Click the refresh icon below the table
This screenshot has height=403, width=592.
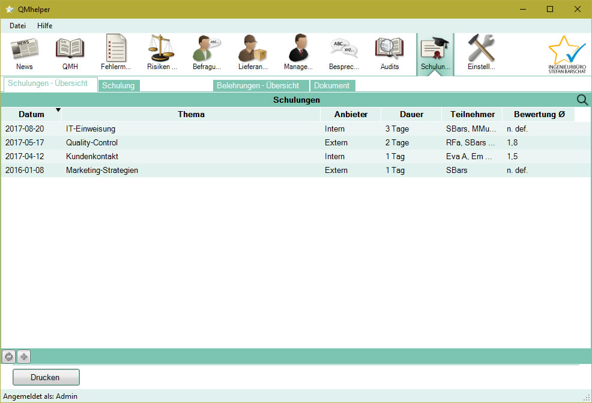pyautogui.click(x=9, y=357)
